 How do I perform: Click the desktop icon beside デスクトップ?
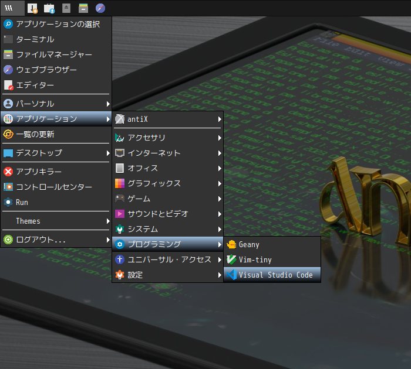tap(8, 153)
